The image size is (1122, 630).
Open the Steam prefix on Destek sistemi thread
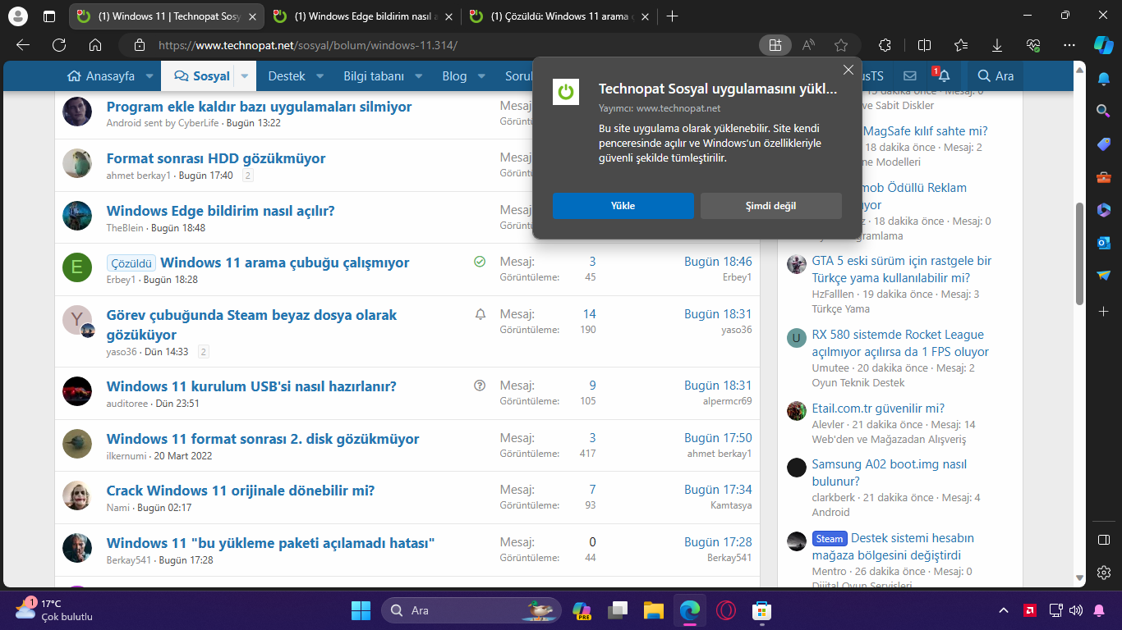pos(830,539)
